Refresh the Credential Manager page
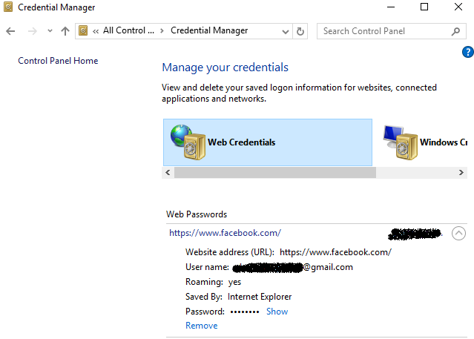 click(x=300, y=31)
